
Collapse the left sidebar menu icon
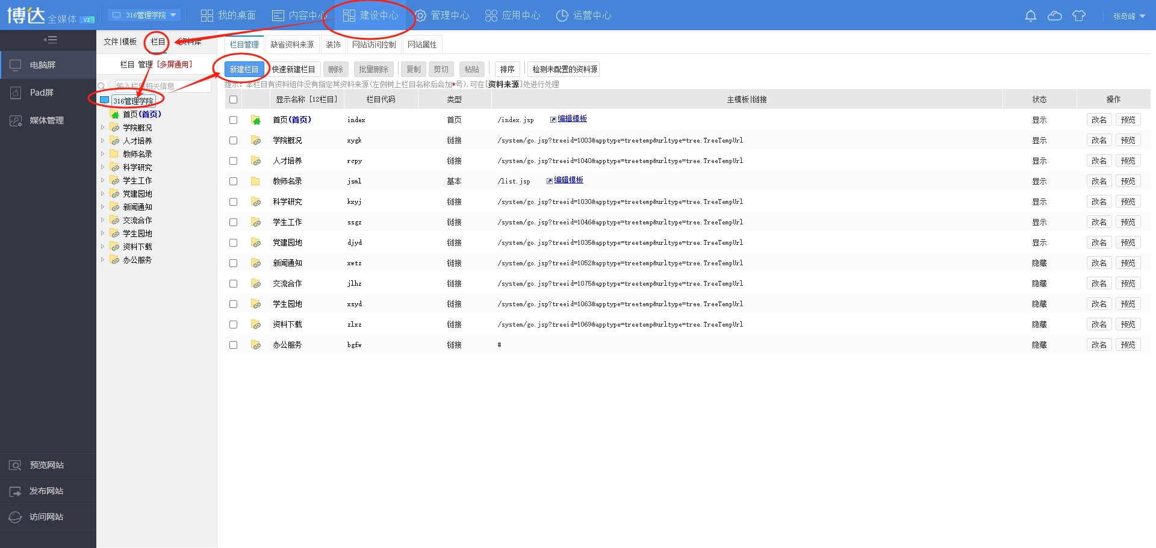(50, 40)
